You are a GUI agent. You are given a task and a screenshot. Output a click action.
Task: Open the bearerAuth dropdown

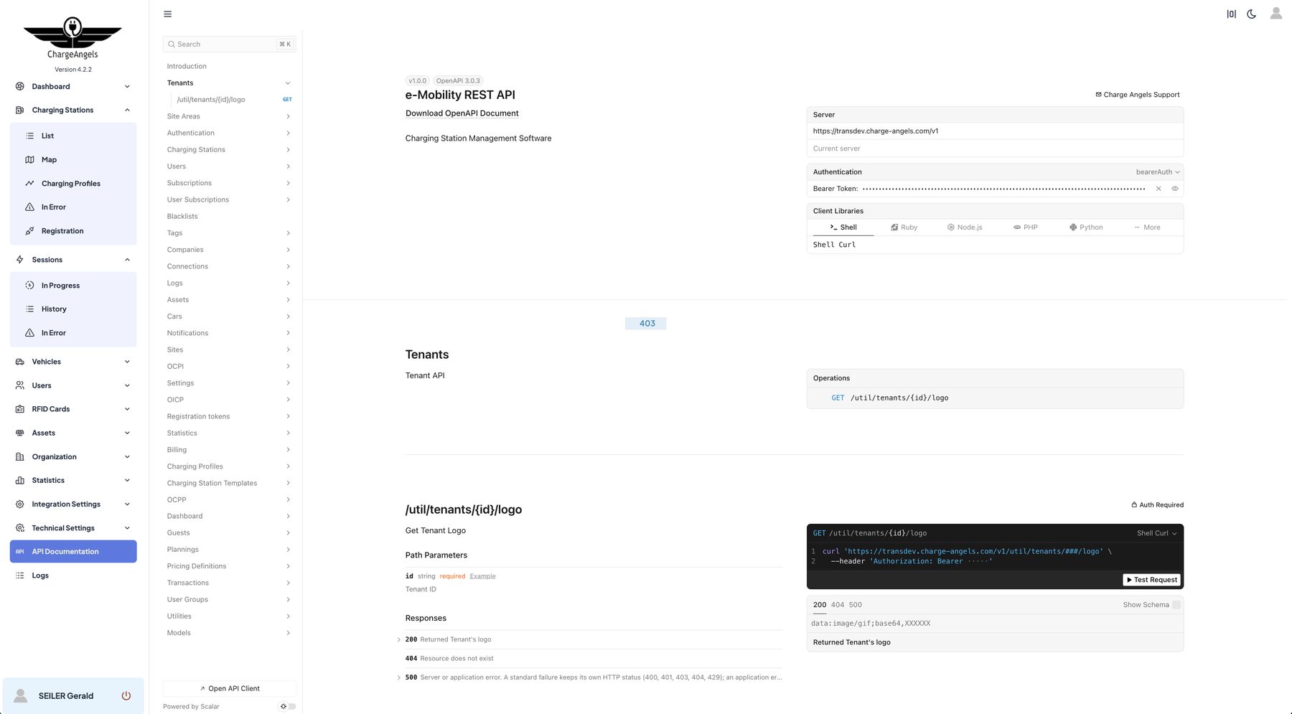(1157, 172)
